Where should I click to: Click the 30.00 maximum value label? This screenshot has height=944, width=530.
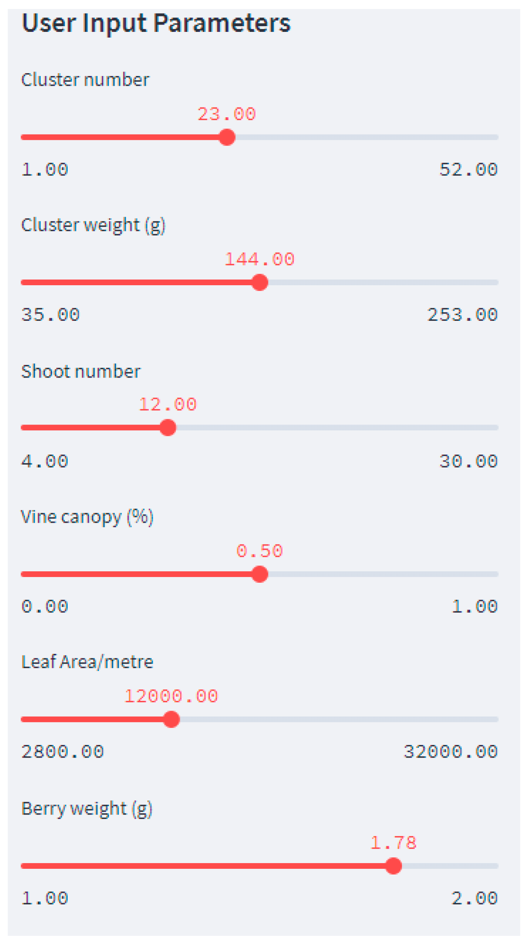(468, 461)
